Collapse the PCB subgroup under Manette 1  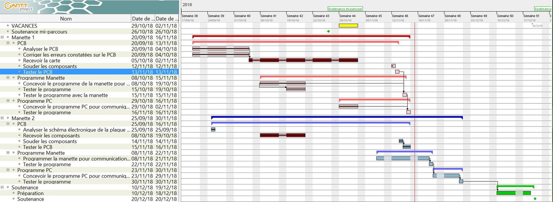[8, 43]
